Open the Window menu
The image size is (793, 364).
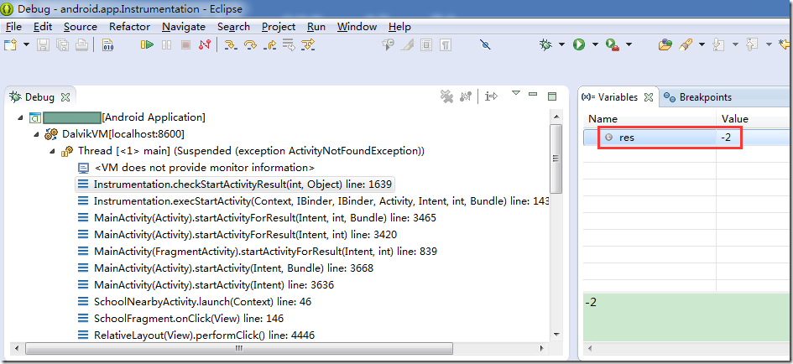357,27
